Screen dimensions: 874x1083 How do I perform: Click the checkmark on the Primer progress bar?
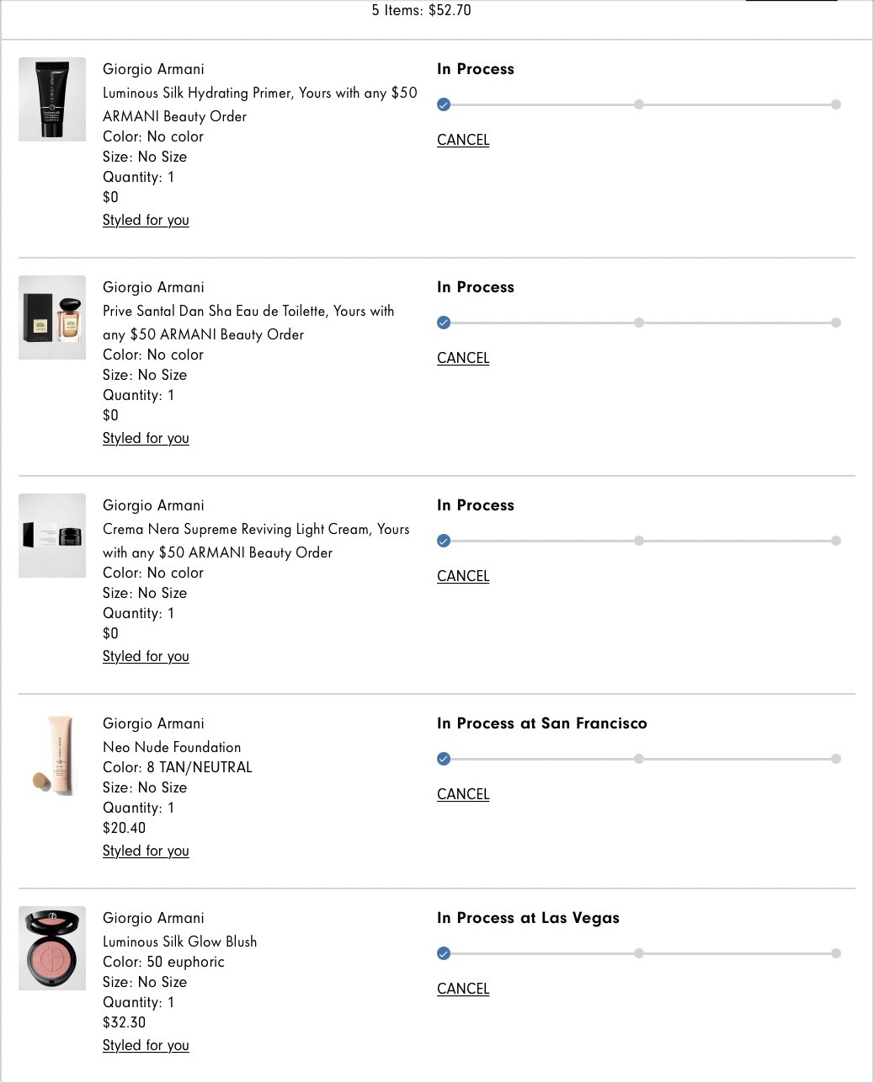(x=443, y=104)
